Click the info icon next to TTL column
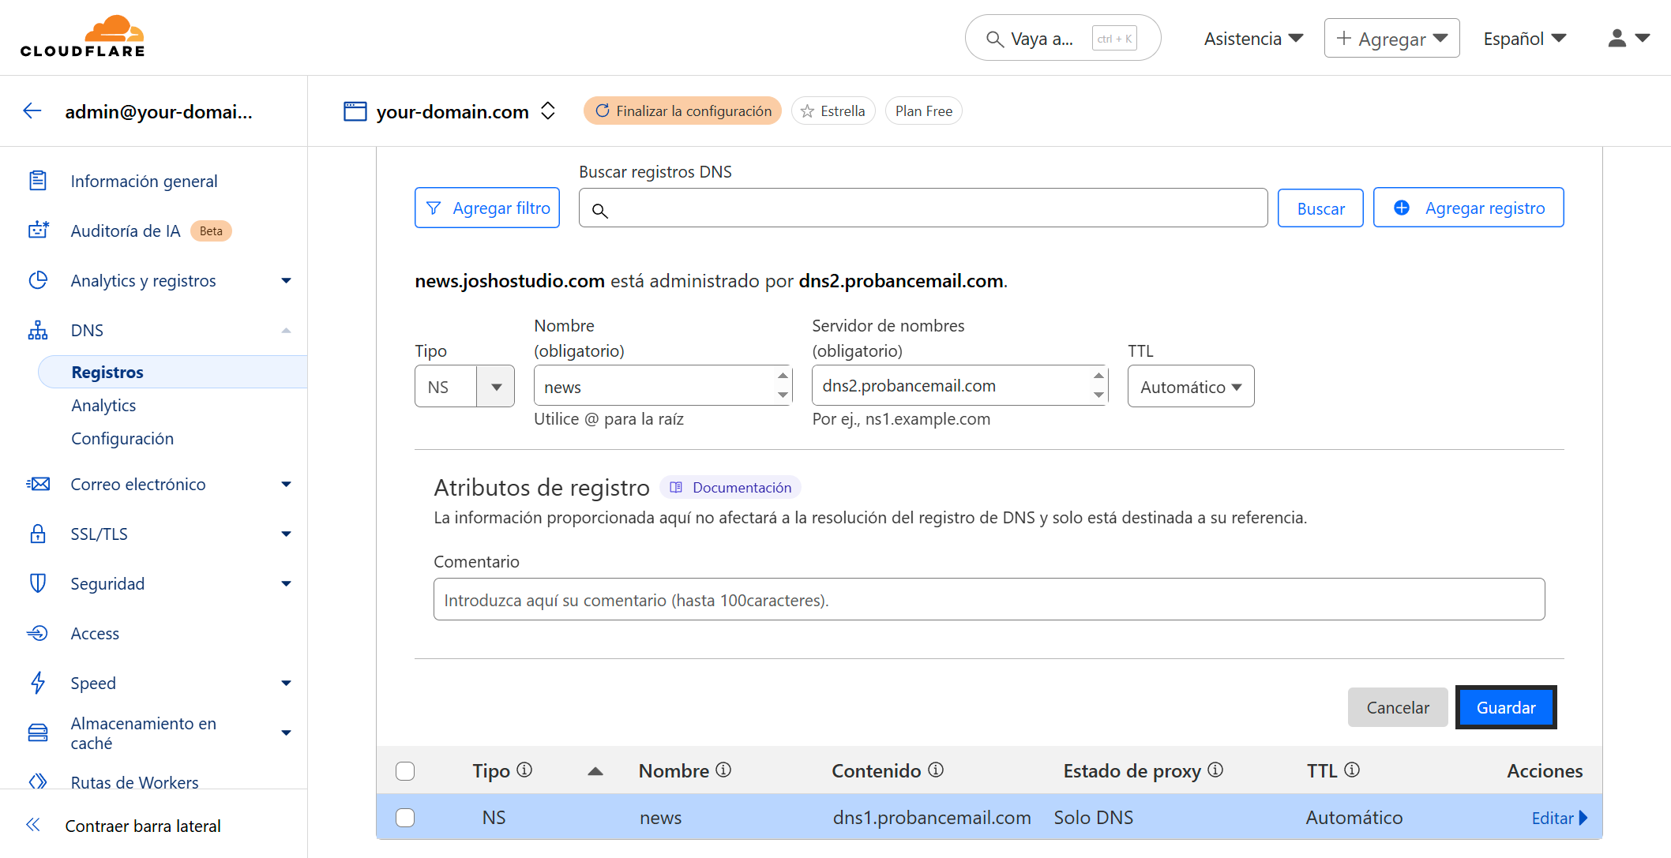This screenshot has height=858, width=1671. (1352, 770)
